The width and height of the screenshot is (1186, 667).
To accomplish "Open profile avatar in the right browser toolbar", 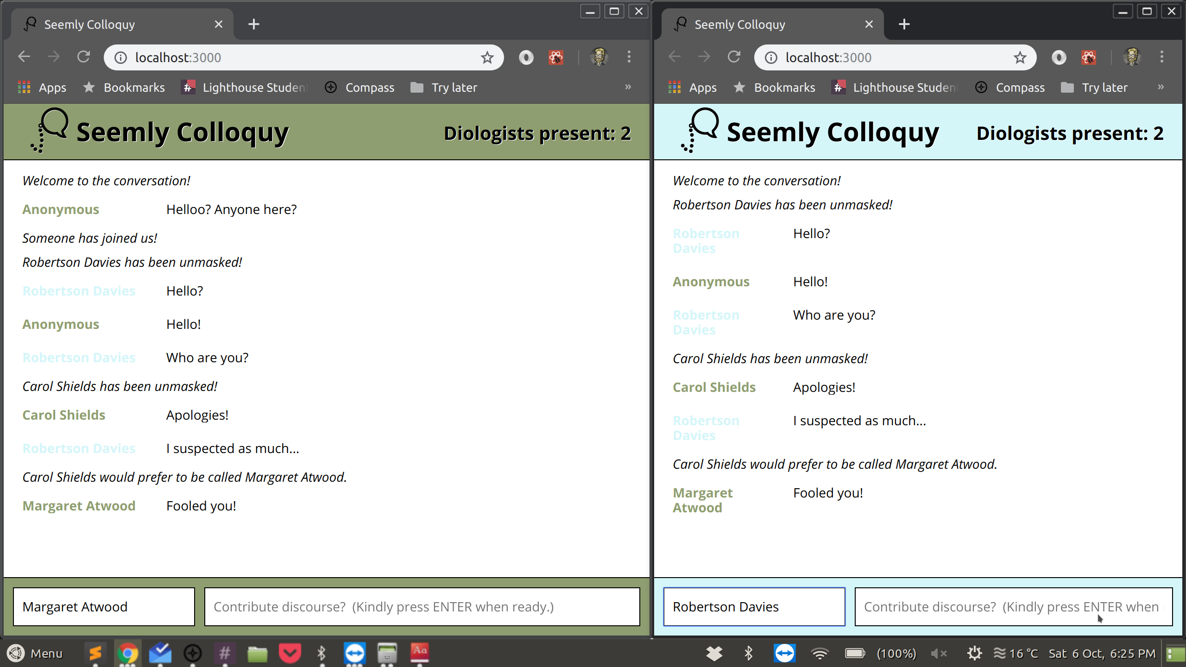I will coord(1132,57).
